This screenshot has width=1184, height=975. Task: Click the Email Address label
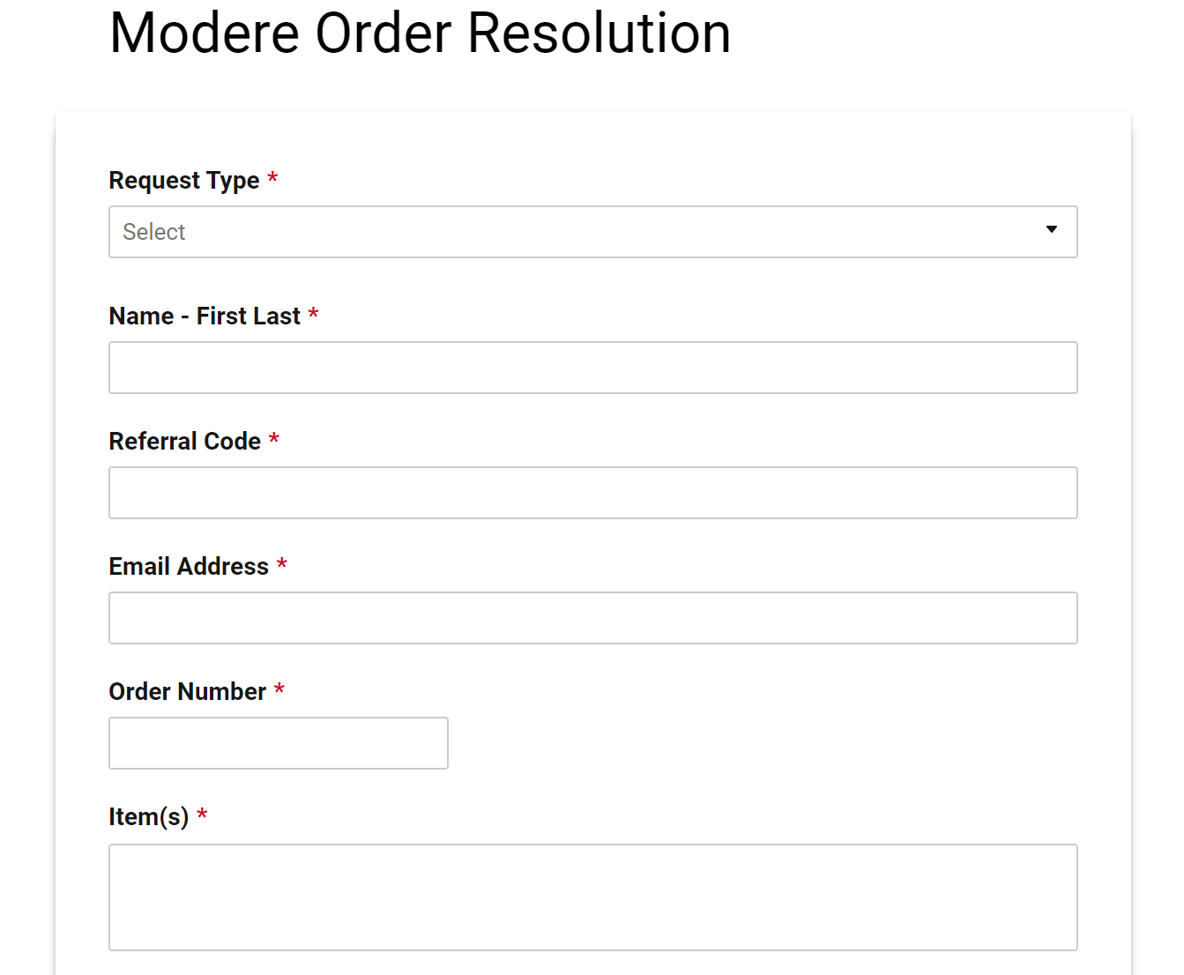pyautogui.click(x=189, y=566)
